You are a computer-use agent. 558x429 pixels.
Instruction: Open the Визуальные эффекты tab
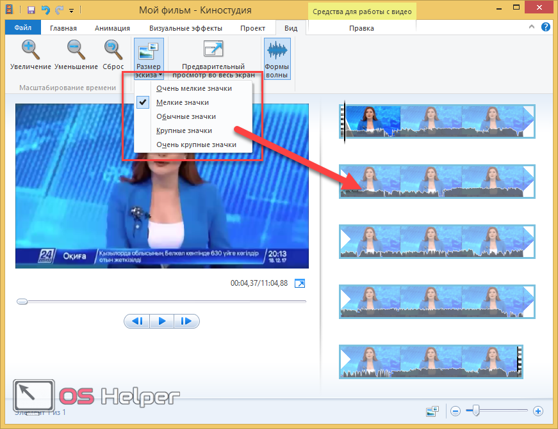185,28
